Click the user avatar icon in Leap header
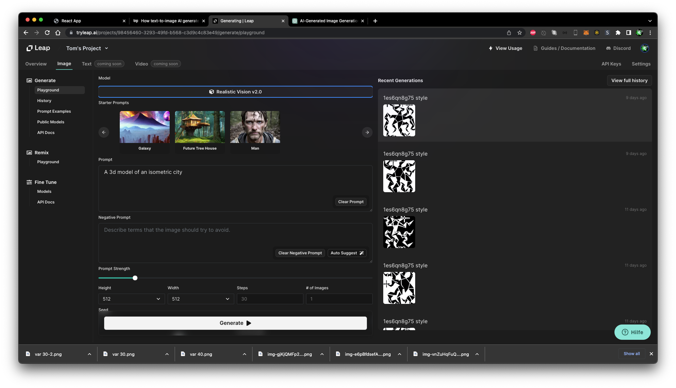 point(644,48)
